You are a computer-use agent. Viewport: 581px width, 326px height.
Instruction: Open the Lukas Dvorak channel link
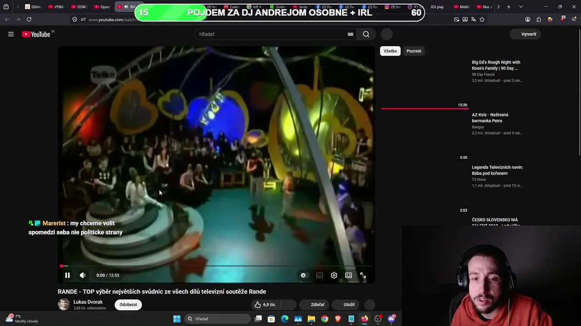pyautogui.click(x=88, y=302)
